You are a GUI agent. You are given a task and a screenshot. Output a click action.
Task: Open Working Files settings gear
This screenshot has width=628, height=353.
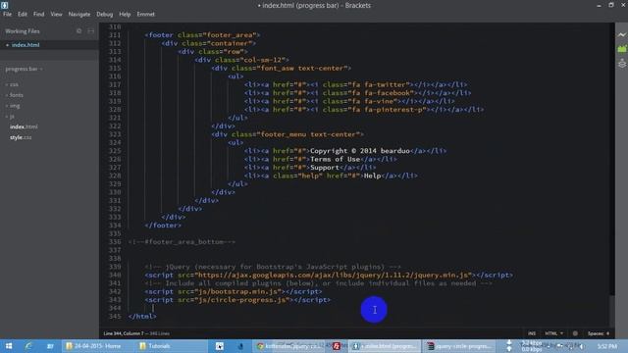(78, 30)
